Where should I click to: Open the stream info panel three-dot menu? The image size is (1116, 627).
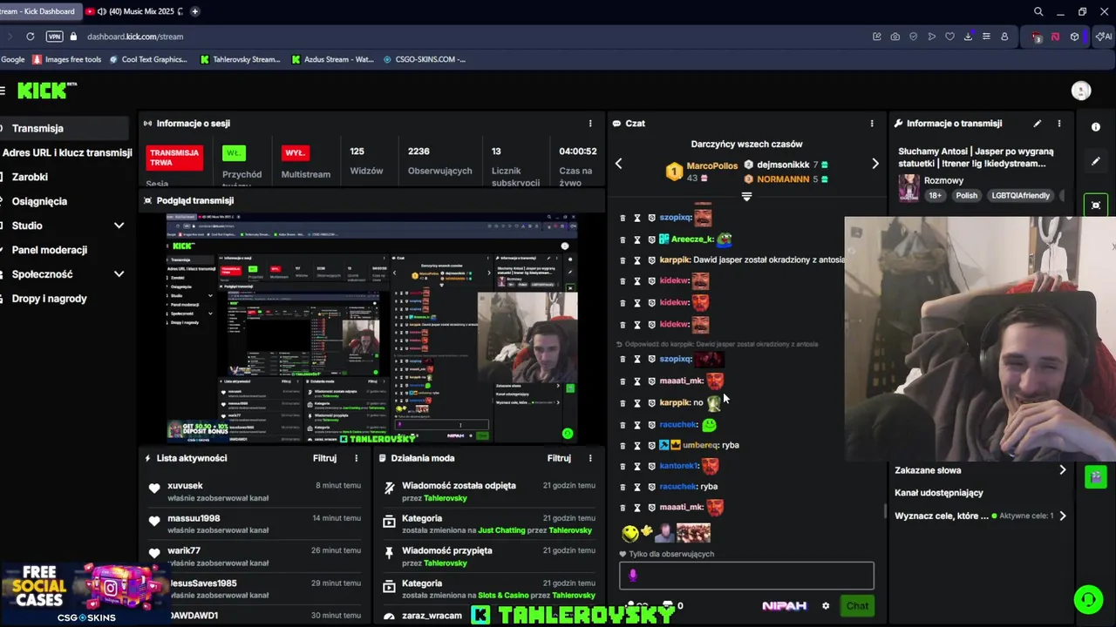coord(1059,124)
